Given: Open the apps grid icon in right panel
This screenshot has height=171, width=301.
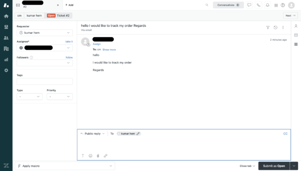Looking at the screenshot, I should tap(296, 44).
